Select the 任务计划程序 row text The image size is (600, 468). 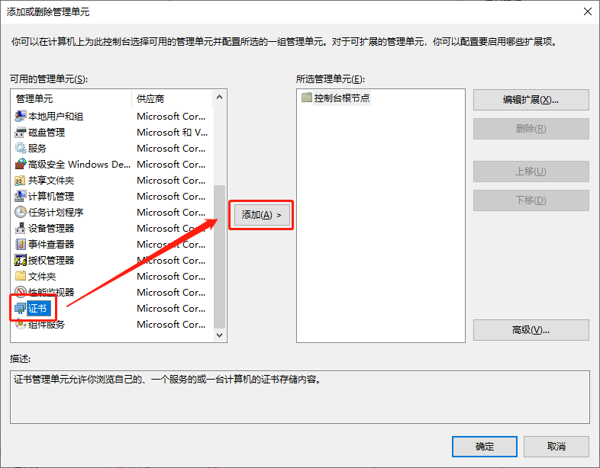(x=56, y=212)
